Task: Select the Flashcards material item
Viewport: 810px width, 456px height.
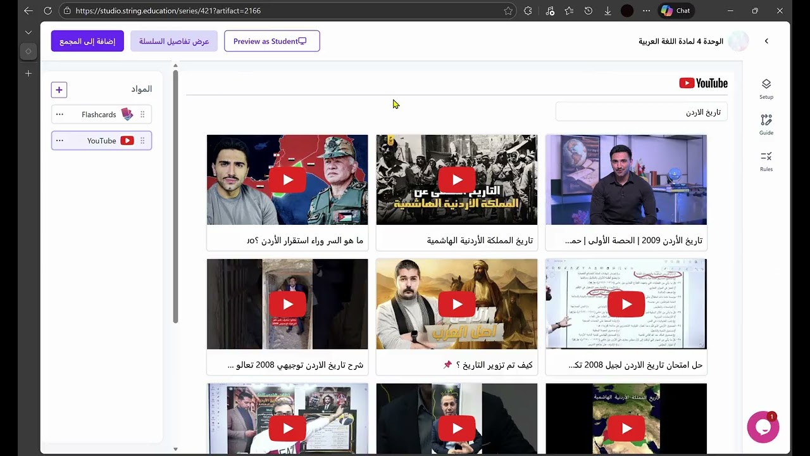Action: (x=101, y=115)
